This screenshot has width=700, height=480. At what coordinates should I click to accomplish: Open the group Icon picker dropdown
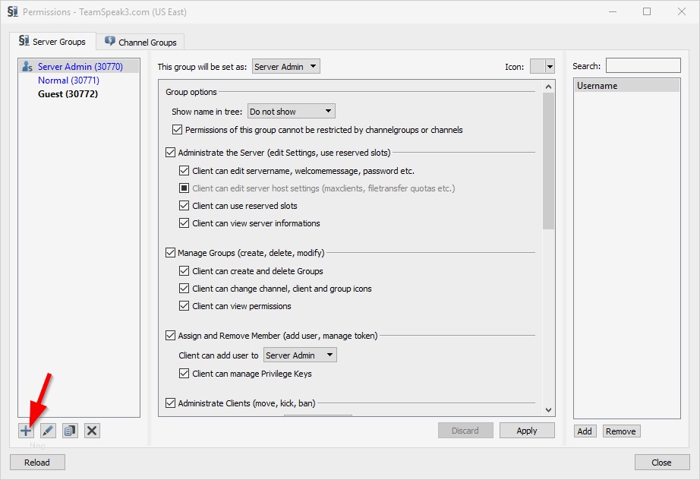[543, 67]
